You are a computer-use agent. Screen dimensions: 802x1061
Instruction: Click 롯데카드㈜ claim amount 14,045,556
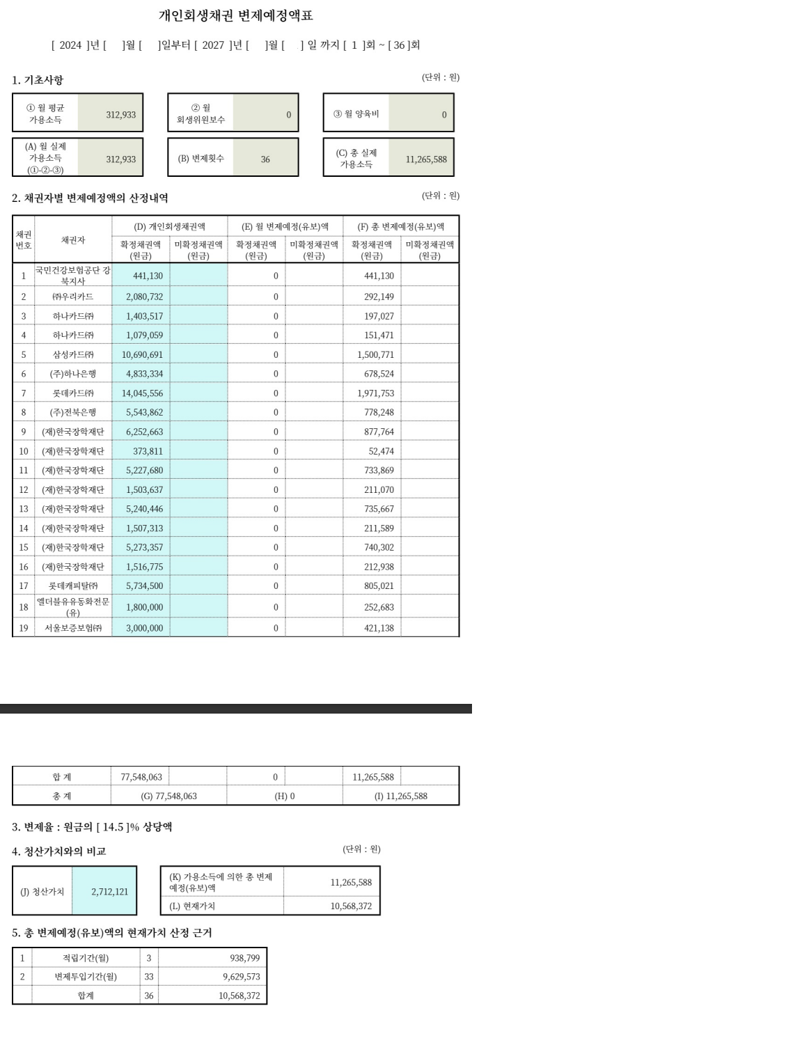point(142,393)
